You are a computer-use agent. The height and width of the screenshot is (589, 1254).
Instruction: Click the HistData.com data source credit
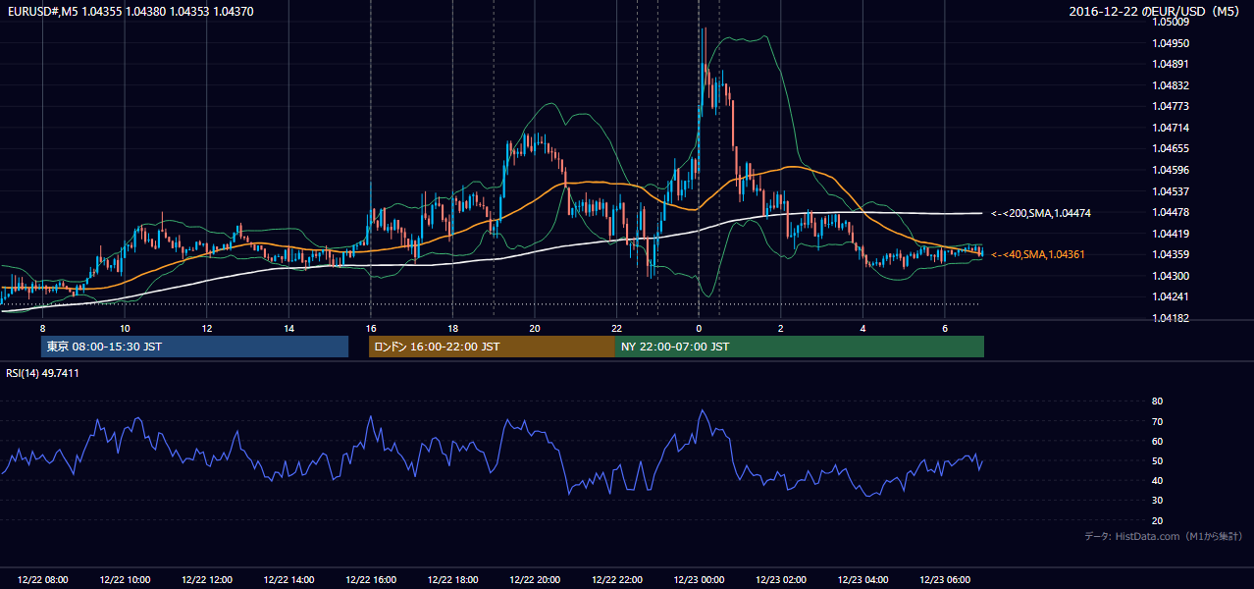tap(1164, 536)
